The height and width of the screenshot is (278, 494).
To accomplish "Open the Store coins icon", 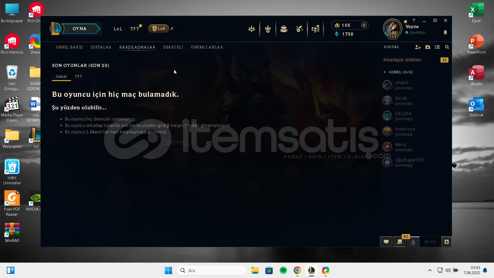I will 315,29.
